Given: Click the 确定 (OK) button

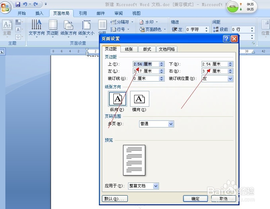Looking at the screenshot, I should [x=195, y=198].
